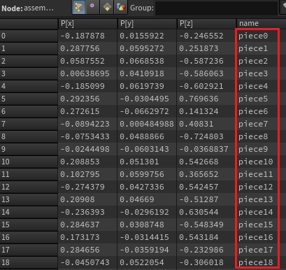Click P[x] value -0.274379
Viewport: 286px width, 270px height.
83,187
